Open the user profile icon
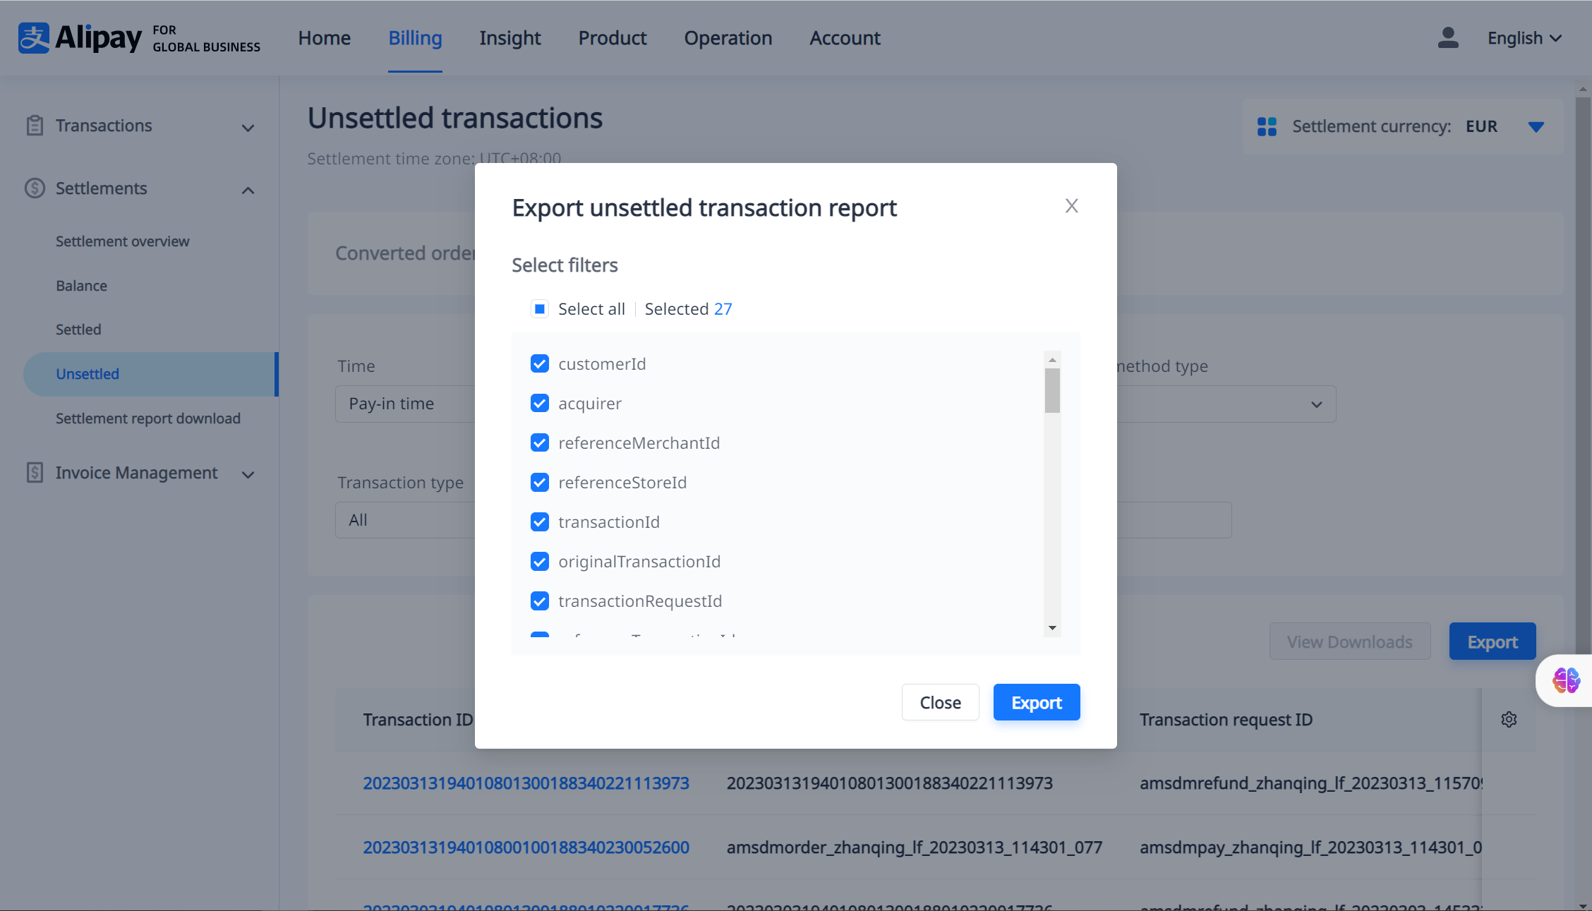The width and height of the screenshot is (1592, 911). coord(1447,38)
